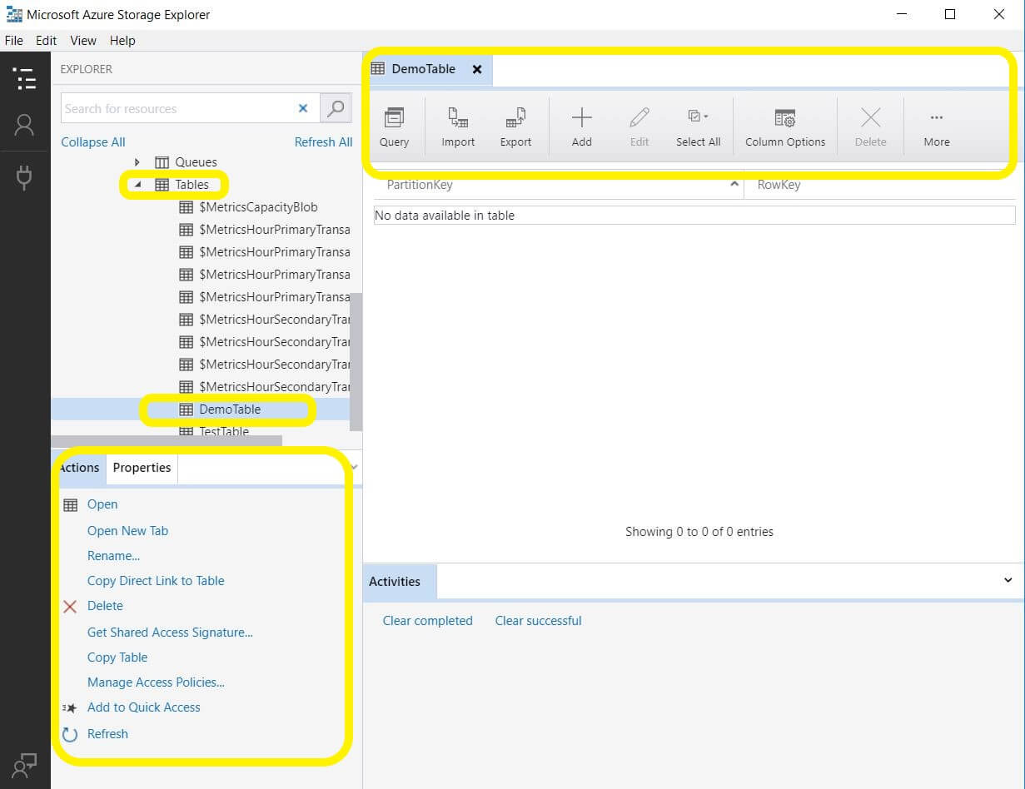This screenshot has width=1025, height=789.
Task: Click the Refresh action in Actions
Action: (x=107, y=734)
